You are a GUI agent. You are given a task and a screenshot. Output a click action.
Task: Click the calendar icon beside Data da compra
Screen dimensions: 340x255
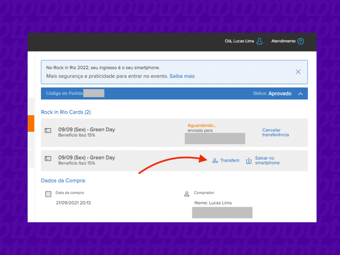48,194
